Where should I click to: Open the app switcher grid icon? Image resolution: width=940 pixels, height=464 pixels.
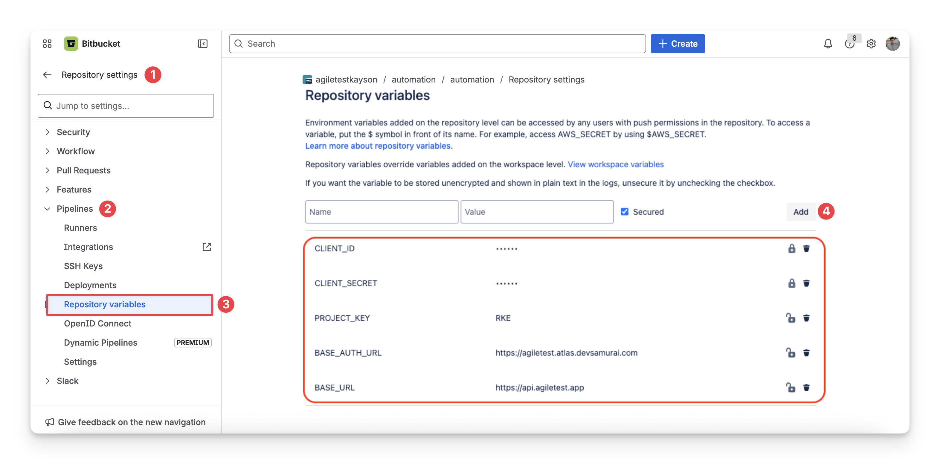tap(47, 44)
